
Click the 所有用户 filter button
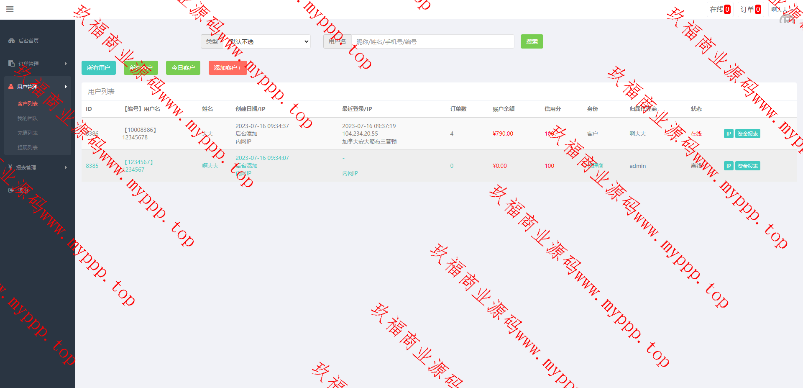98,68
